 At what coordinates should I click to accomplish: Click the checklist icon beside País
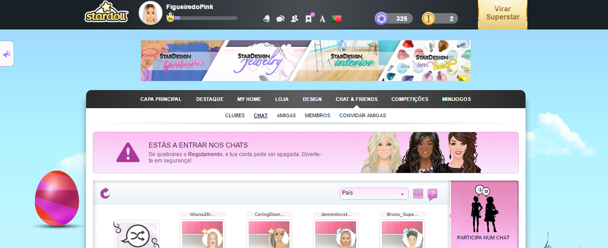tap(418, 194)
